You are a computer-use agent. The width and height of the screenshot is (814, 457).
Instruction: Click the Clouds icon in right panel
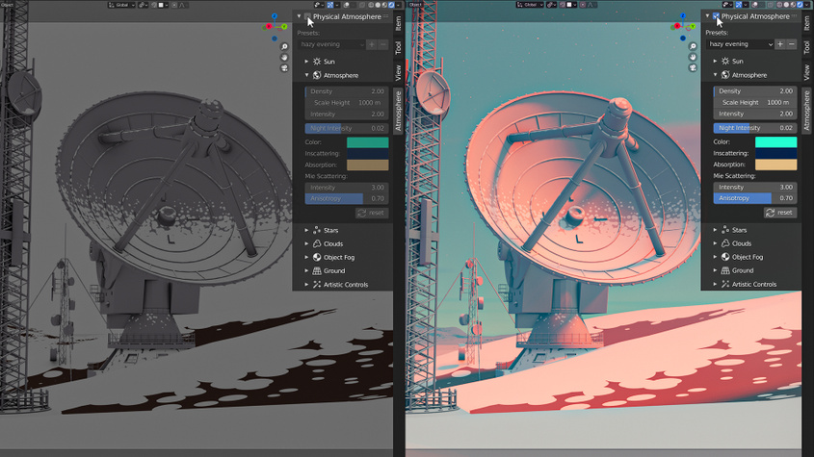(x=725, y=242)
